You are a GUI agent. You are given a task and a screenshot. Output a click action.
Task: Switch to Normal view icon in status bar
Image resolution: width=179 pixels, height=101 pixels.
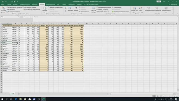154,96
